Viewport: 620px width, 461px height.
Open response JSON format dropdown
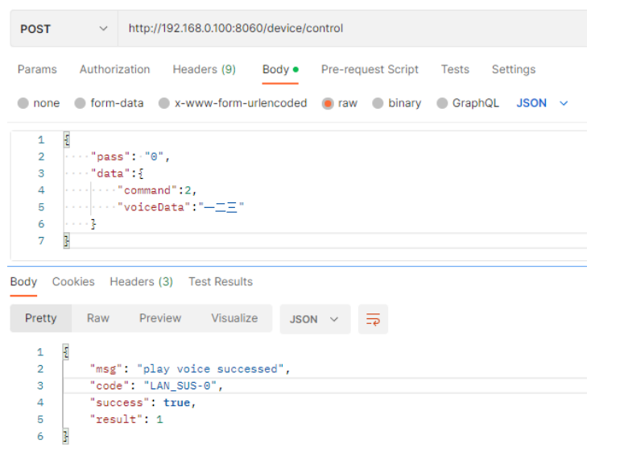(315, 319)
